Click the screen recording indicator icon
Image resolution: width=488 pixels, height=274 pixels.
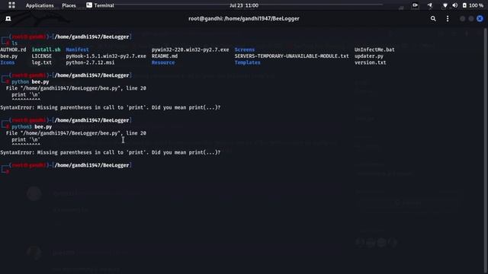(415, 5)
